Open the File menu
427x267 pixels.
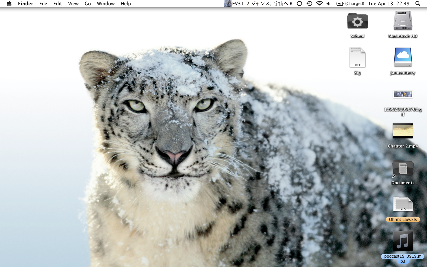[43, 4]
